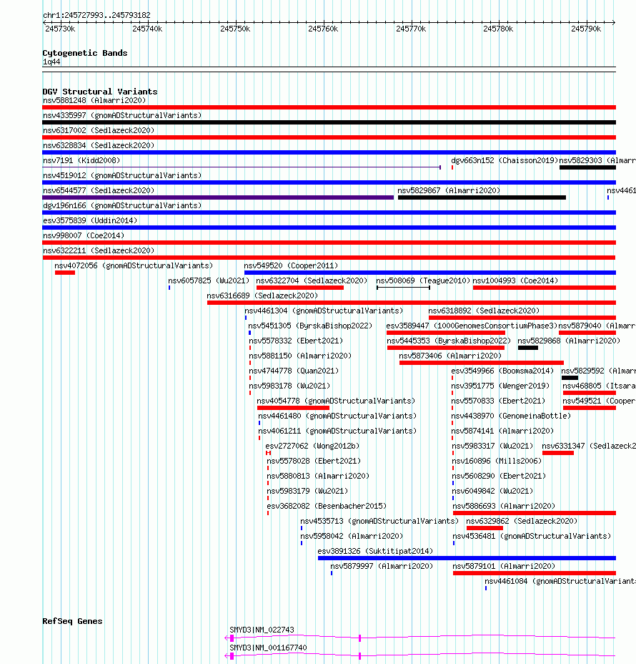Select nsv4461084 gnomAD variant label
The image size is (636, 664).
click(x=560, y=582)
